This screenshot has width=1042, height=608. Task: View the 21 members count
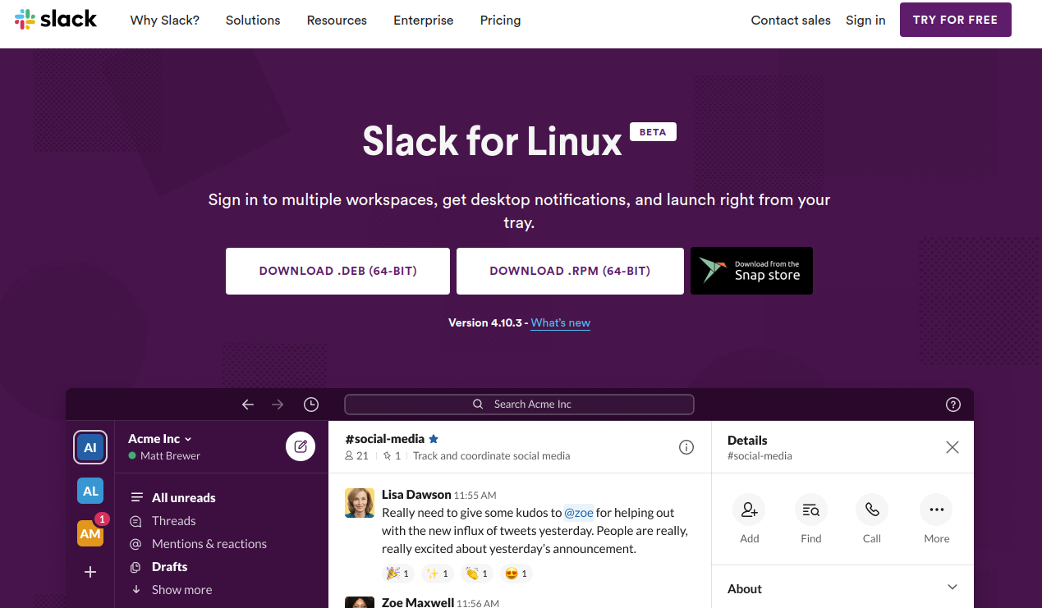(x=356, y=455)
